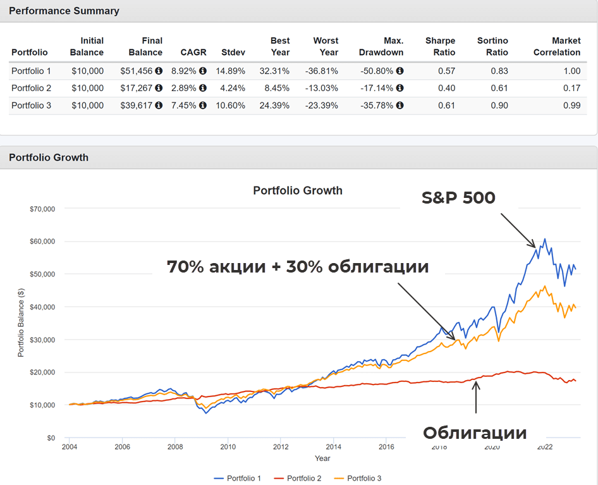Click info icon next to $17,267 balance
This screenshot has width=598, height=485.
[159, 88]
